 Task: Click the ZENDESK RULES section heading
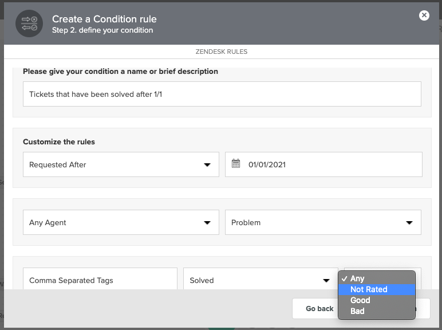[221, 52]
